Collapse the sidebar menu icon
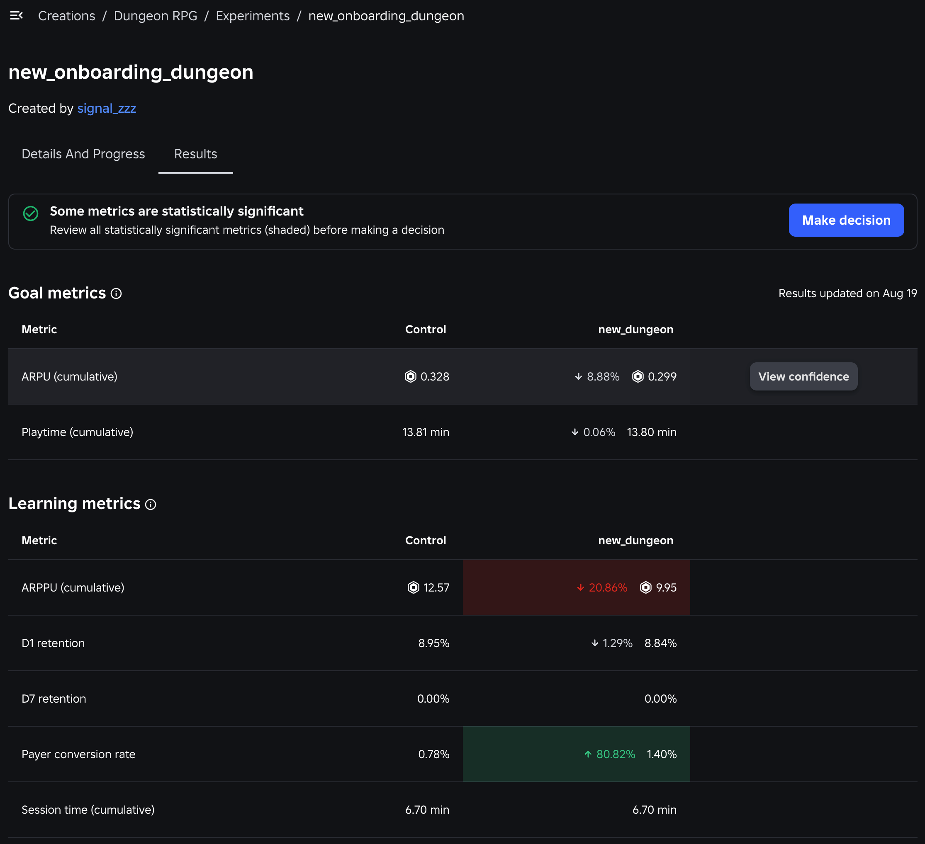This screenshot has height=844, width=925. click(17, 16)
